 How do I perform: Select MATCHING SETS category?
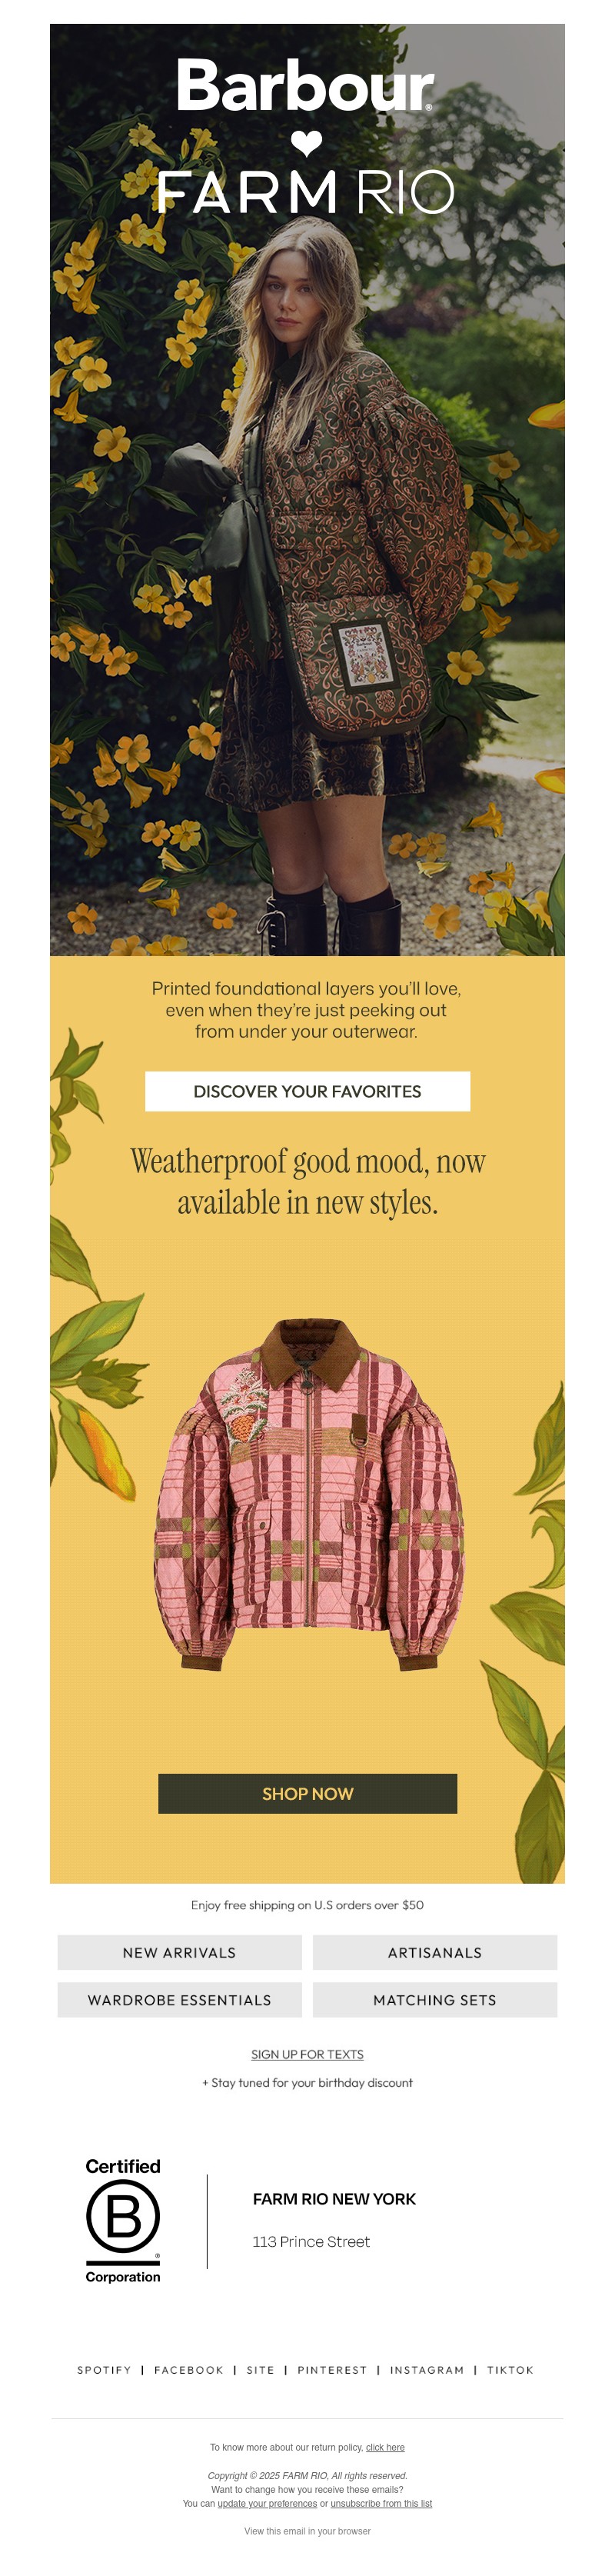pyautogui.click(x=435, y=2000)
